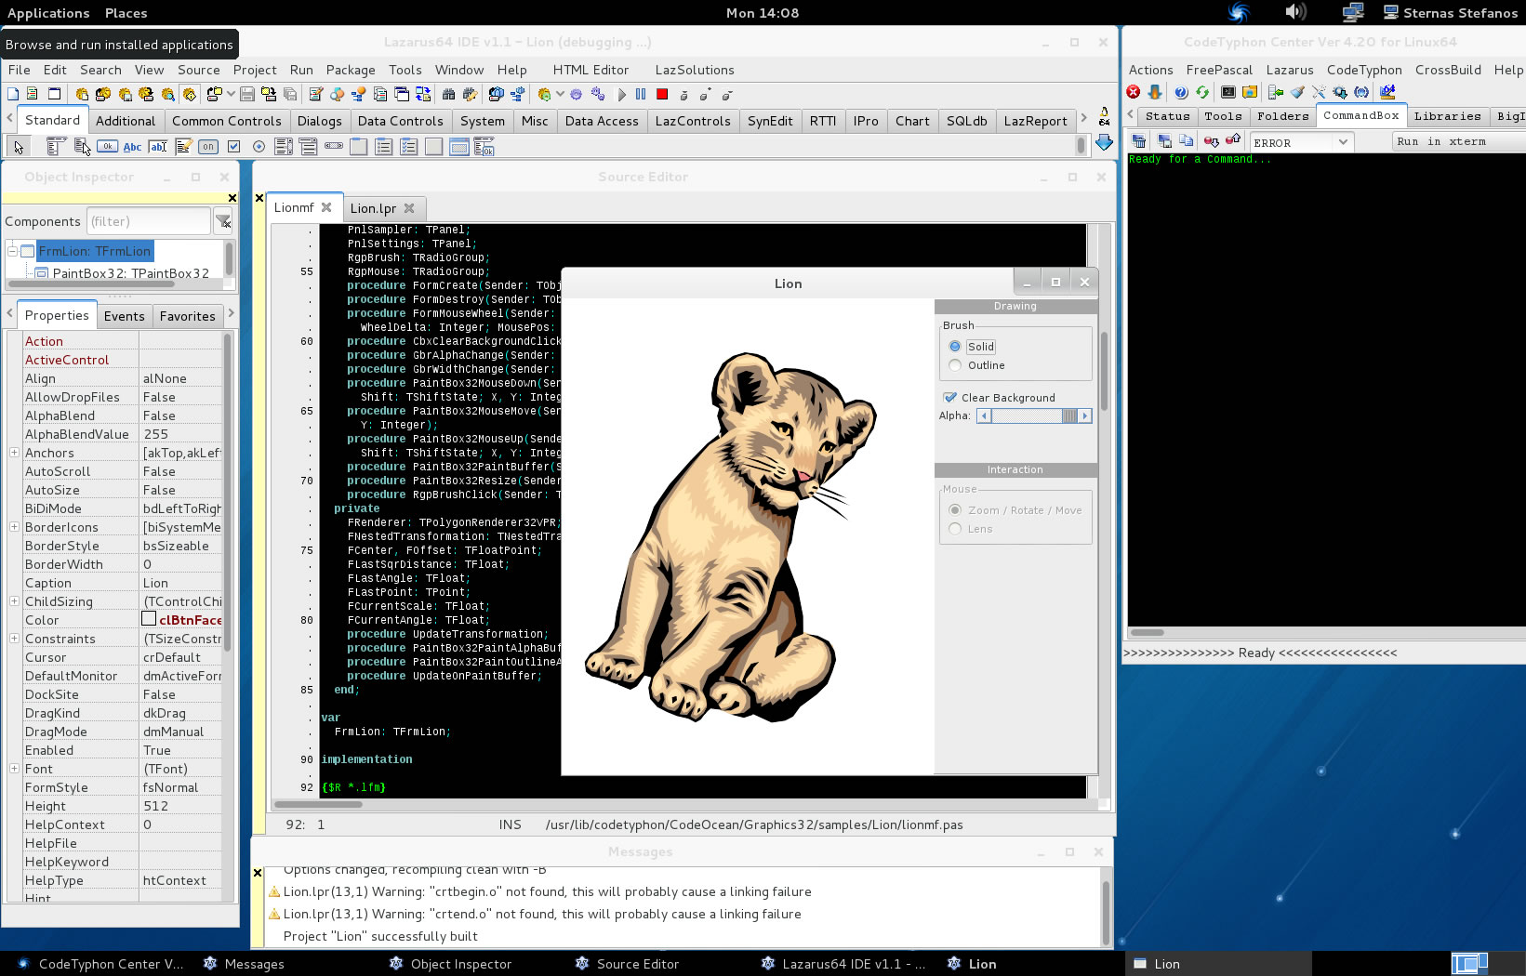The image size is (1526, 976).
Task: Open dropdown arrow next to view forms icon
Action: pyautogui.click(x=231, y=94)
